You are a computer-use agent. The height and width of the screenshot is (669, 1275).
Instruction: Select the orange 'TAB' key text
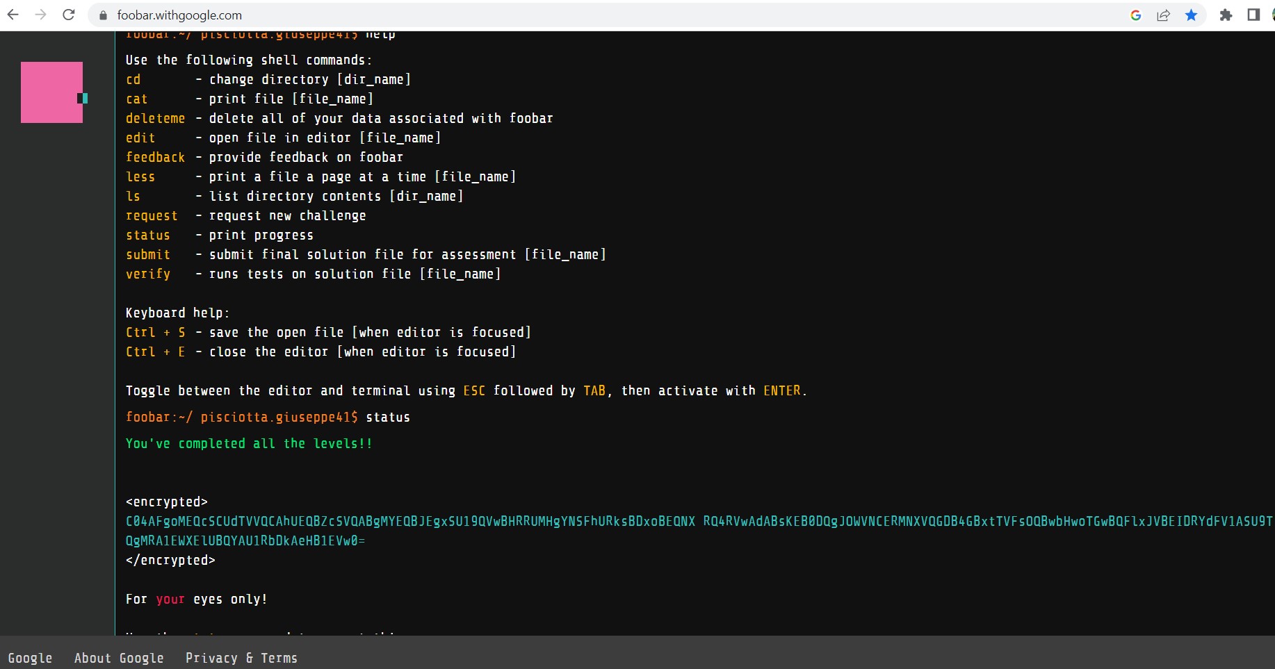pyautogui.click(x=594, y=391)
